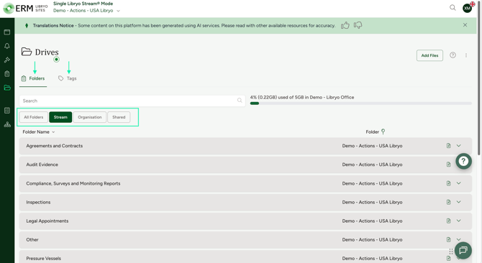Open the notifications bell in sidebar
This screenshot has width=482, height=263.
point(7,46)
